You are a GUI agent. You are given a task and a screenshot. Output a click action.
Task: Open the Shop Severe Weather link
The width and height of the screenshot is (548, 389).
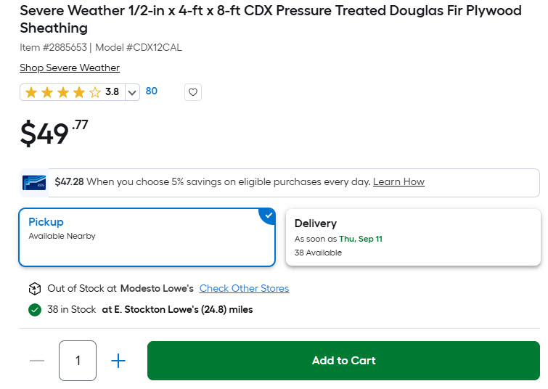pos(70,67)
